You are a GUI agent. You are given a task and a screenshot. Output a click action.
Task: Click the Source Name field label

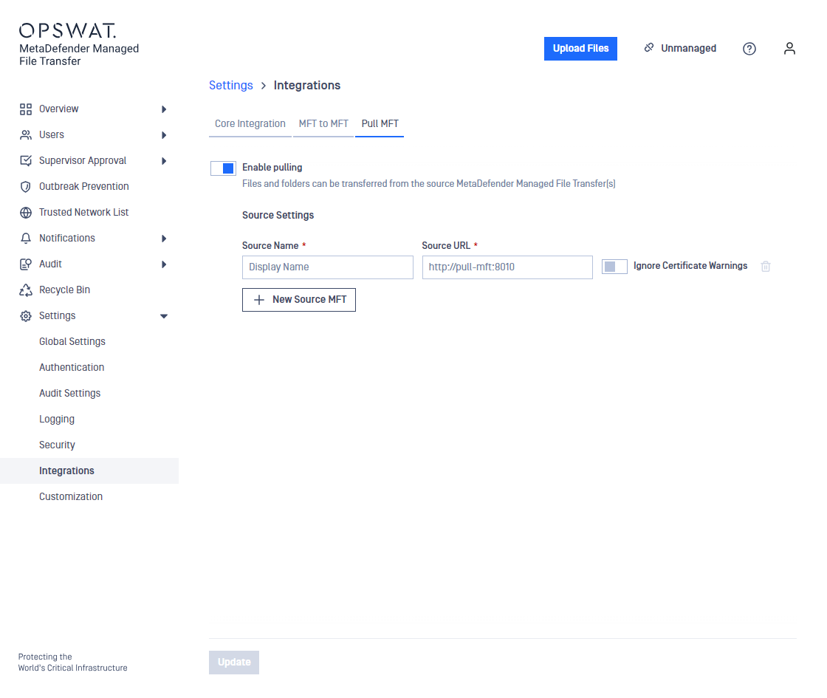tap(270, 246)
